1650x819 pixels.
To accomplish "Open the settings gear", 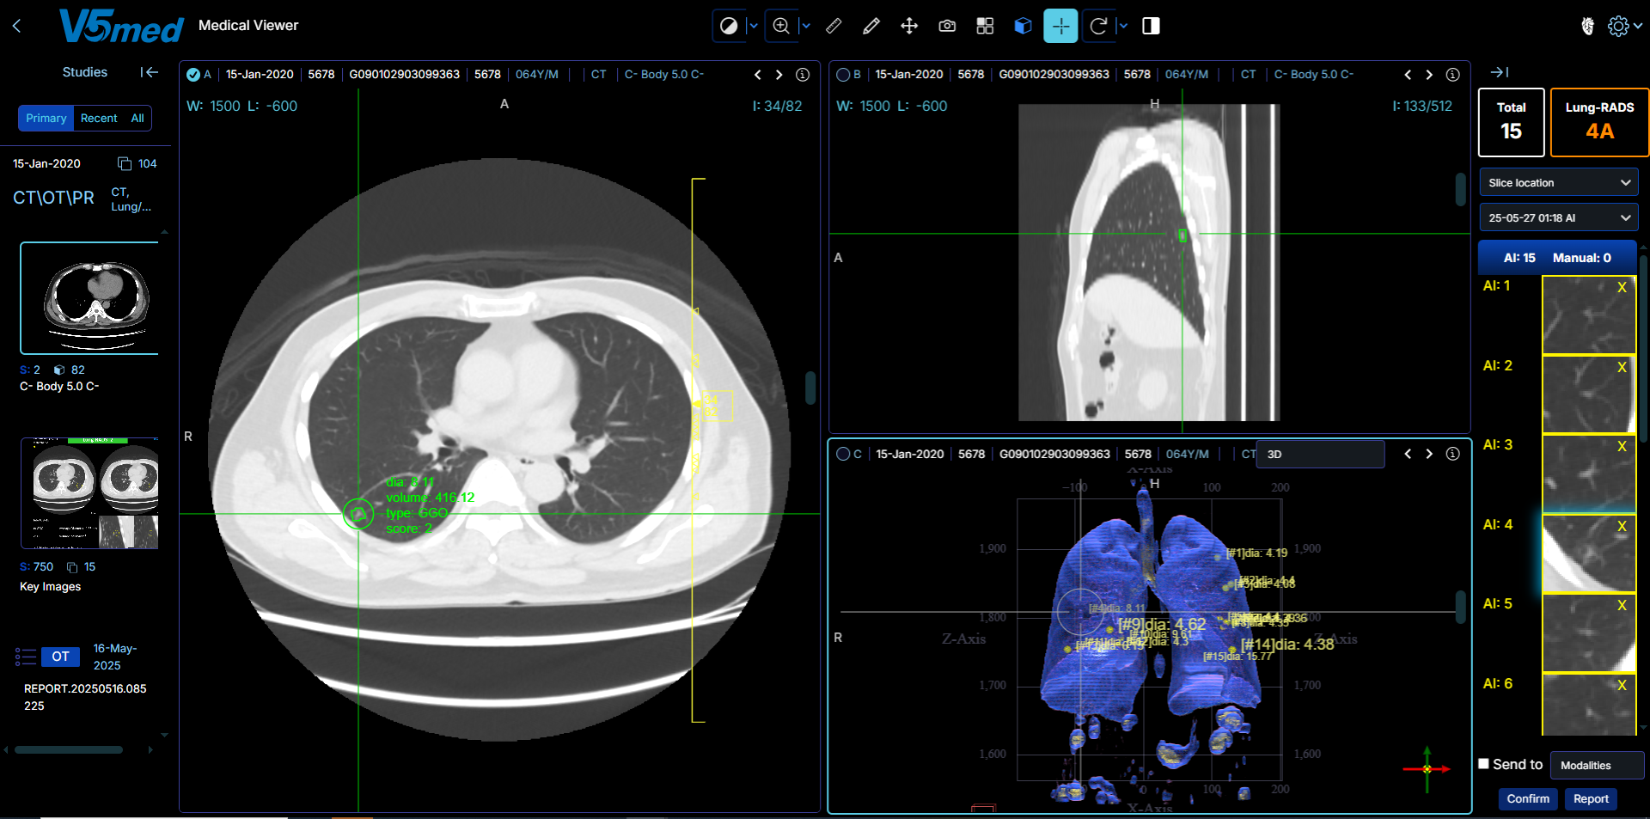I will click(1618, 26).
